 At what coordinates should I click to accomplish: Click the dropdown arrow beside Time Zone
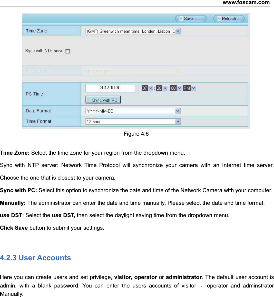178,31
